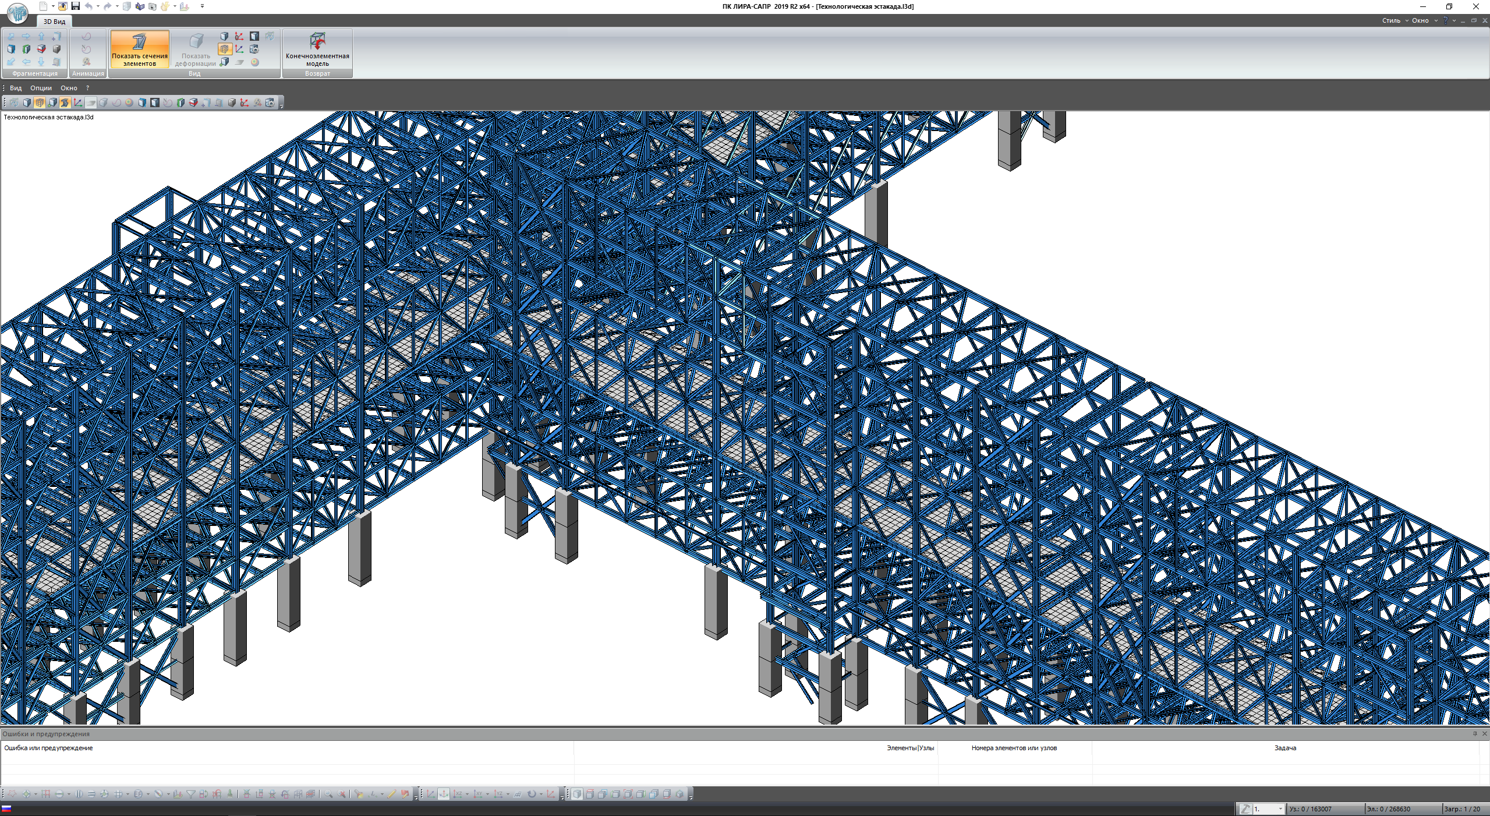This screenshot has height=816, width=1490.
Task: Expand the new document dropdown arrow
Action: pyautogui.click(x=53, y=6)
